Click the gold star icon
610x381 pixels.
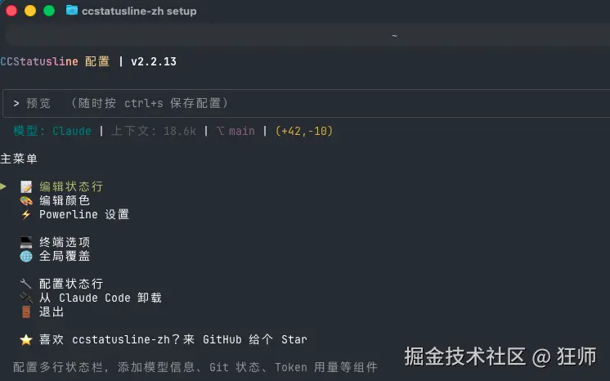26,340
